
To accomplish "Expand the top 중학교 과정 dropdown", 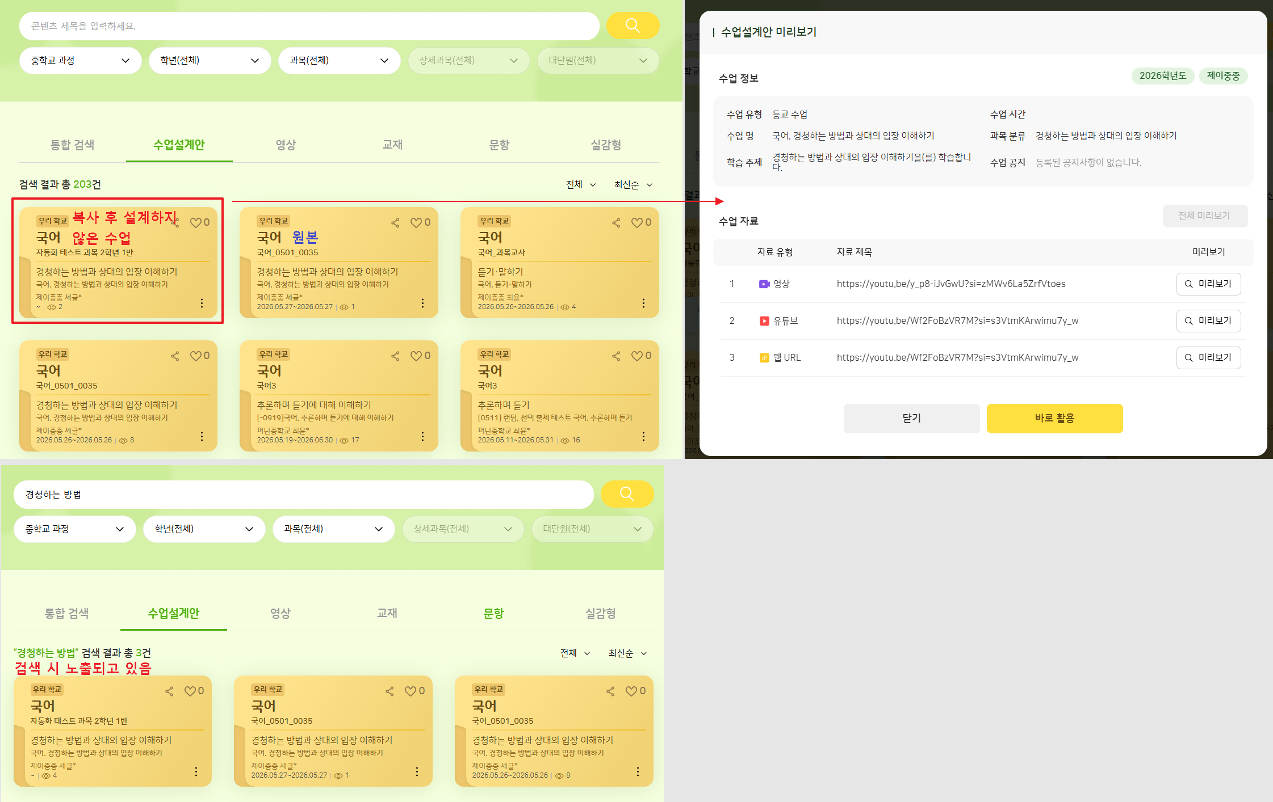I will 80,61.
